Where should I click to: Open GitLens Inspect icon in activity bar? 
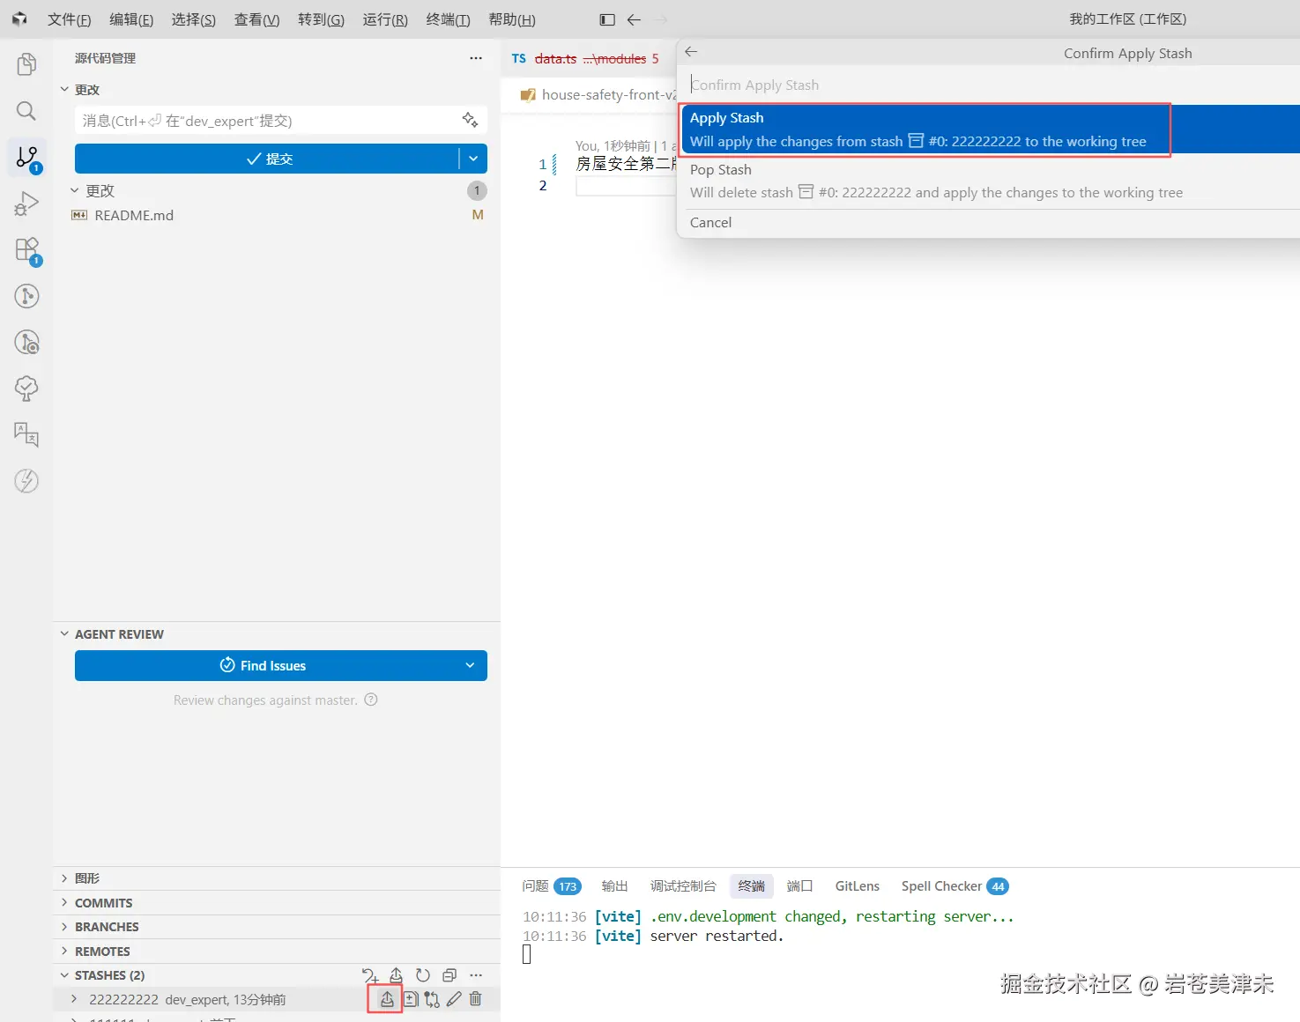(26, 342)
